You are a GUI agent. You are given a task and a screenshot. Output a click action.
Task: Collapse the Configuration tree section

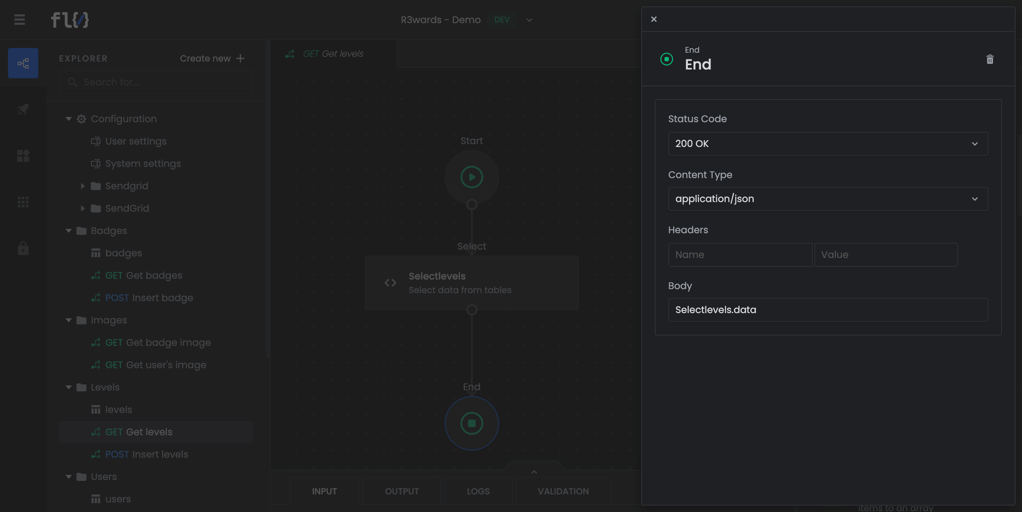click(69, 119)
